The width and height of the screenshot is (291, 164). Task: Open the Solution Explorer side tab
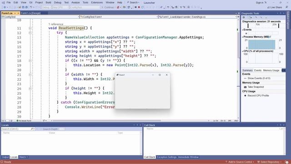(x=288, y=20)
